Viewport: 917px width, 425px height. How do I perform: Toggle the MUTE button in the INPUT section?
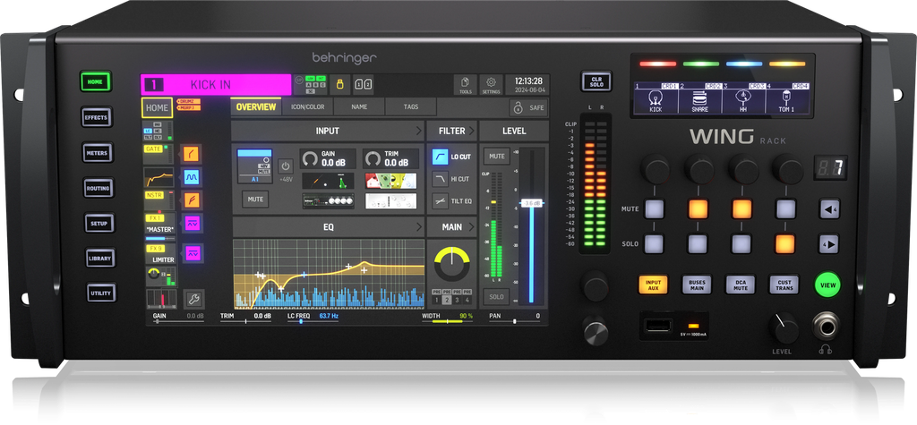pos(255,200)
